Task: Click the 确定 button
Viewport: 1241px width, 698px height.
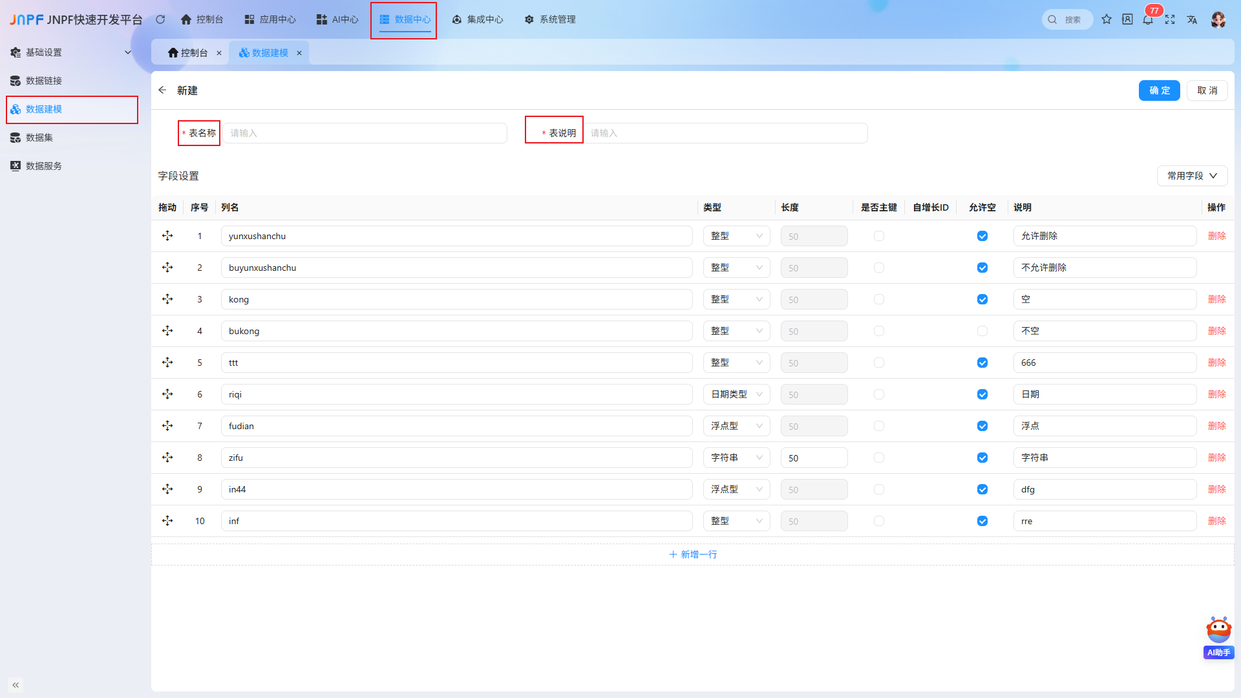Action: click(x=1159, y=90)
